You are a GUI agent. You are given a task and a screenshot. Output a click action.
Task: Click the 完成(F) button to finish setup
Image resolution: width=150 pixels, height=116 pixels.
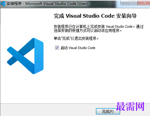click(108, 111)
